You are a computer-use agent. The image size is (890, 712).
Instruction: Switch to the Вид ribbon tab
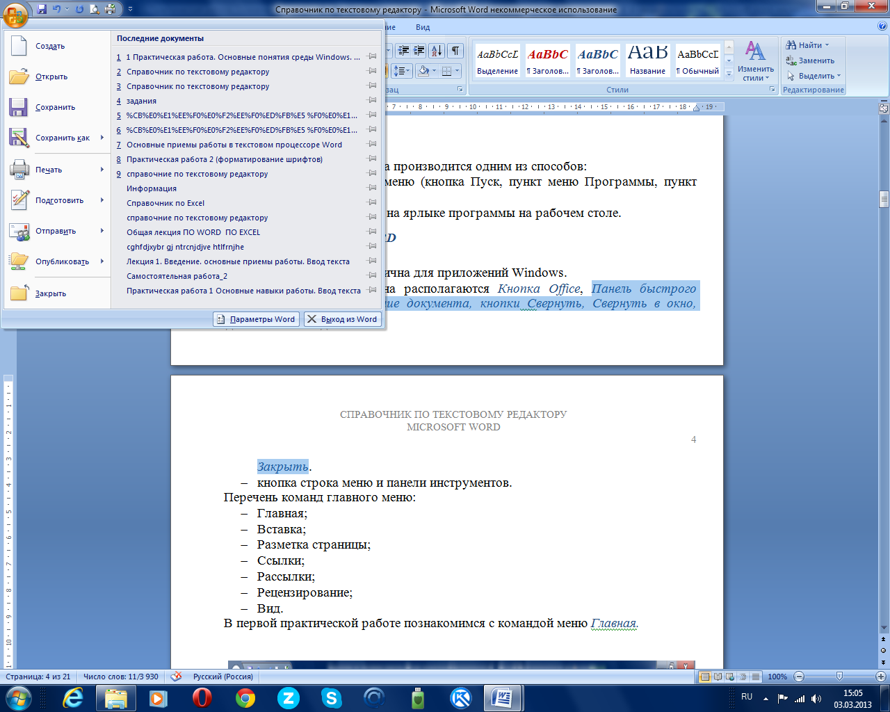(423, 27)
